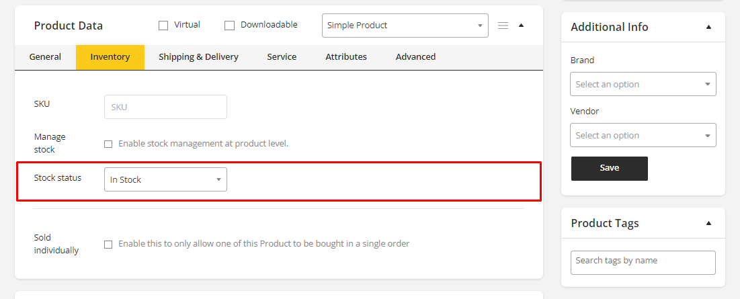Collapse the Product Tags panel
This screenshot has height=299, width=740.
tap(708, 223)
